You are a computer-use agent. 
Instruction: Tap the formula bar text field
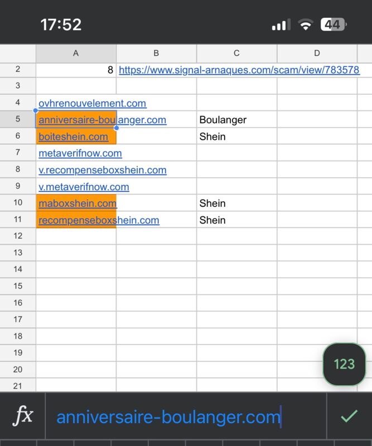pyautogui.click(x=185, y=416)
